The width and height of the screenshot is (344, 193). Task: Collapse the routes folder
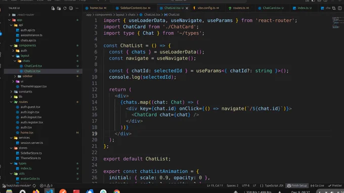click(23, 102)
